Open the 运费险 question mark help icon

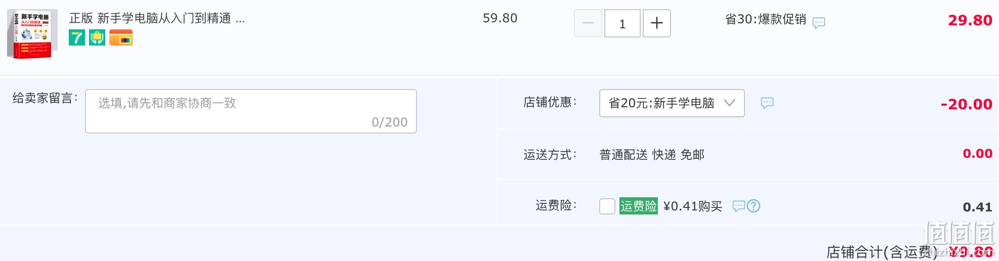[754, 206]
